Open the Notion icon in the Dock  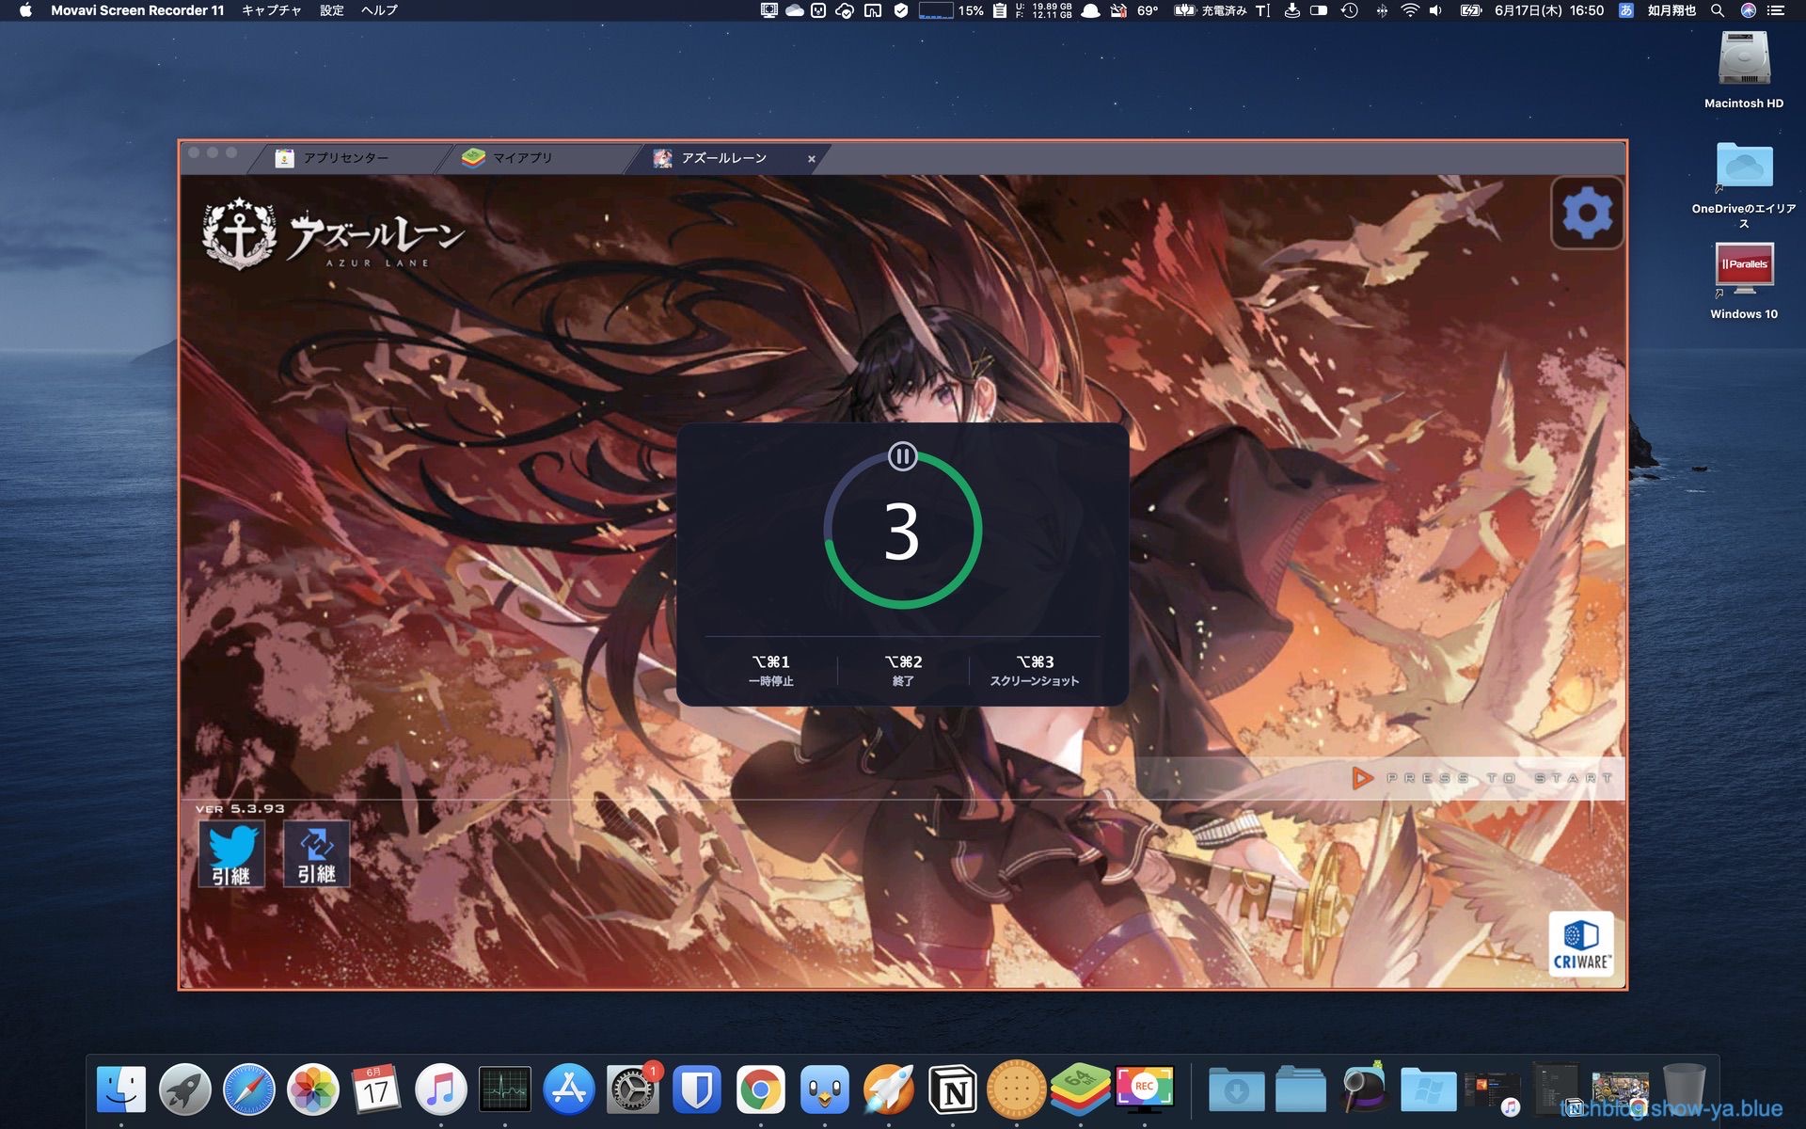(x=952, y=1090)
